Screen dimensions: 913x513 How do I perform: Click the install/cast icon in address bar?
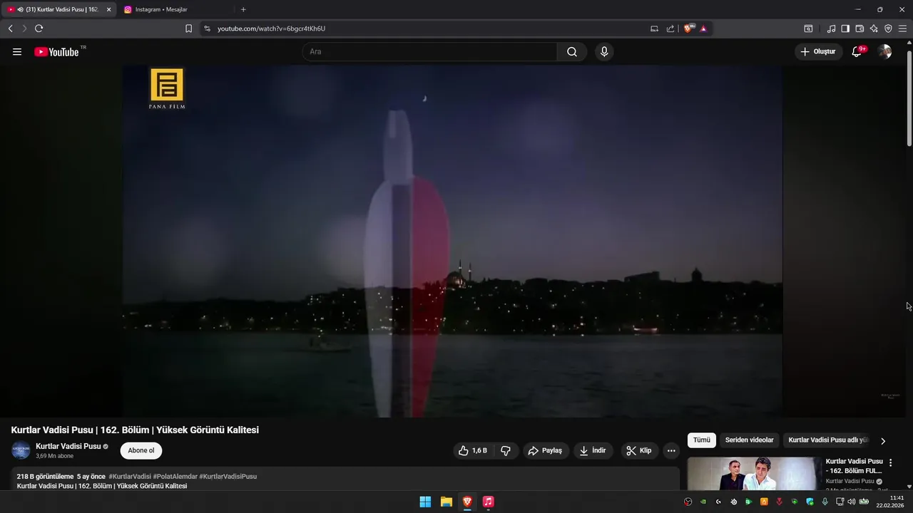click(x=654, y=28)
